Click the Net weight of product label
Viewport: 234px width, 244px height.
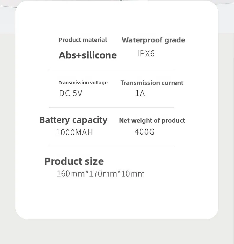152,120
